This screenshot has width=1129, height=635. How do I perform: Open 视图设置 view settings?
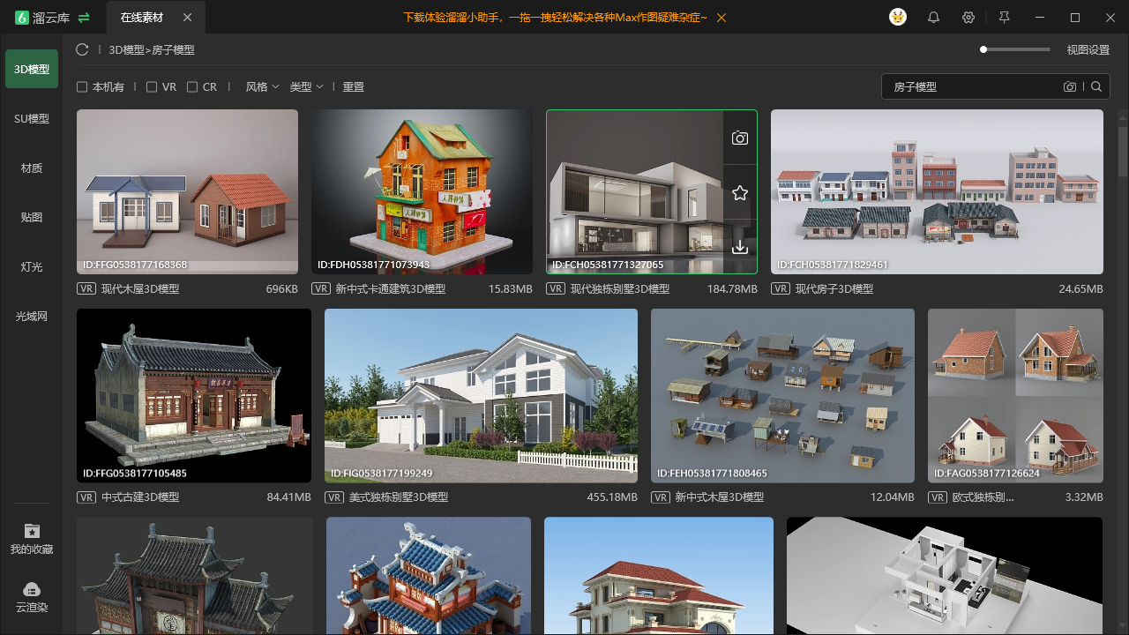pos(1088,50)
